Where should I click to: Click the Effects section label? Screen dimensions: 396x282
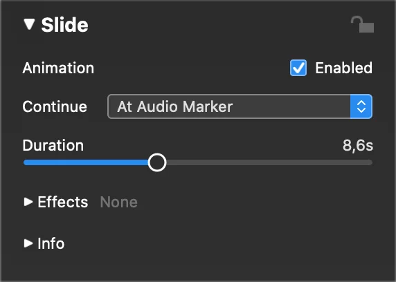62,202
